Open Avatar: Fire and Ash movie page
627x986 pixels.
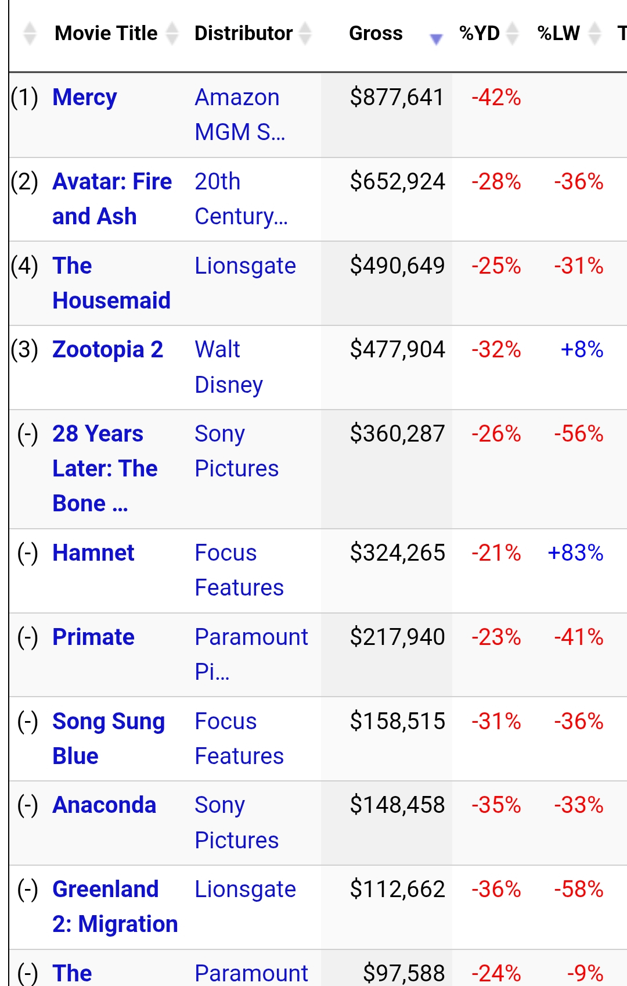tap(111, 199)
